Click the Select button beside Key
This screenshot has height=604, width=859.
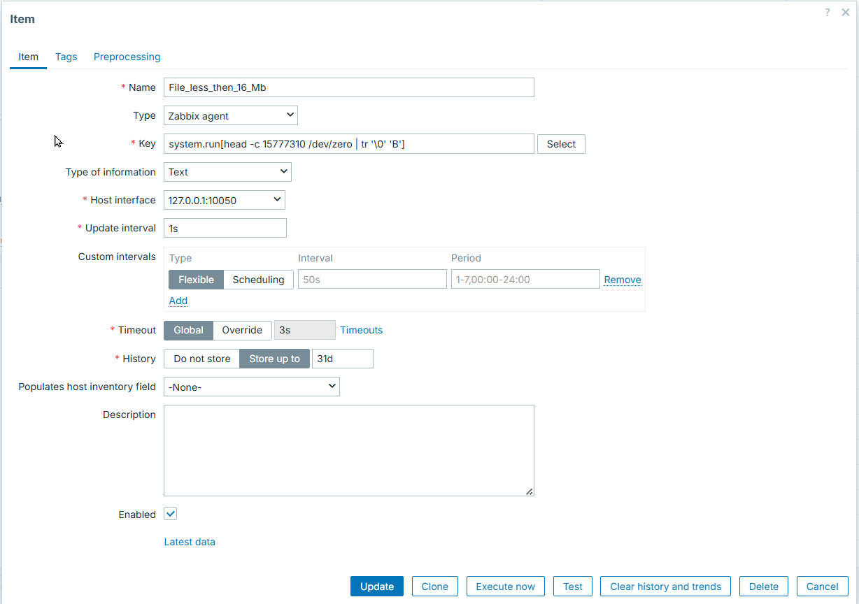point(561,144)
